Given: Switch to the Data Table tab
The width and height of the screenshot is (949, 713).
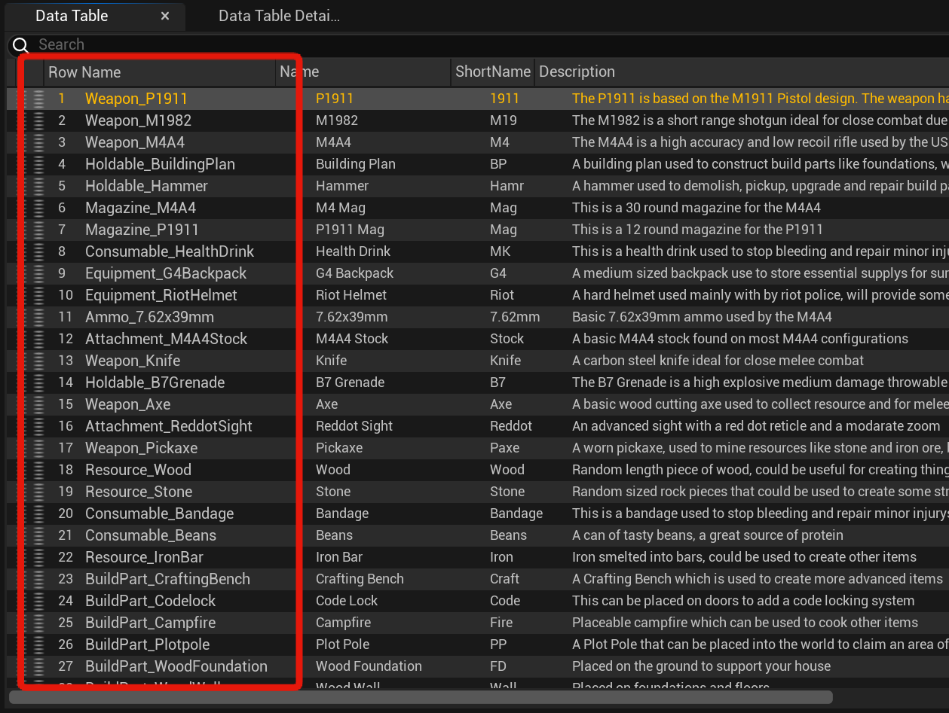Looking at the screenshot, I should coord(72,16).
